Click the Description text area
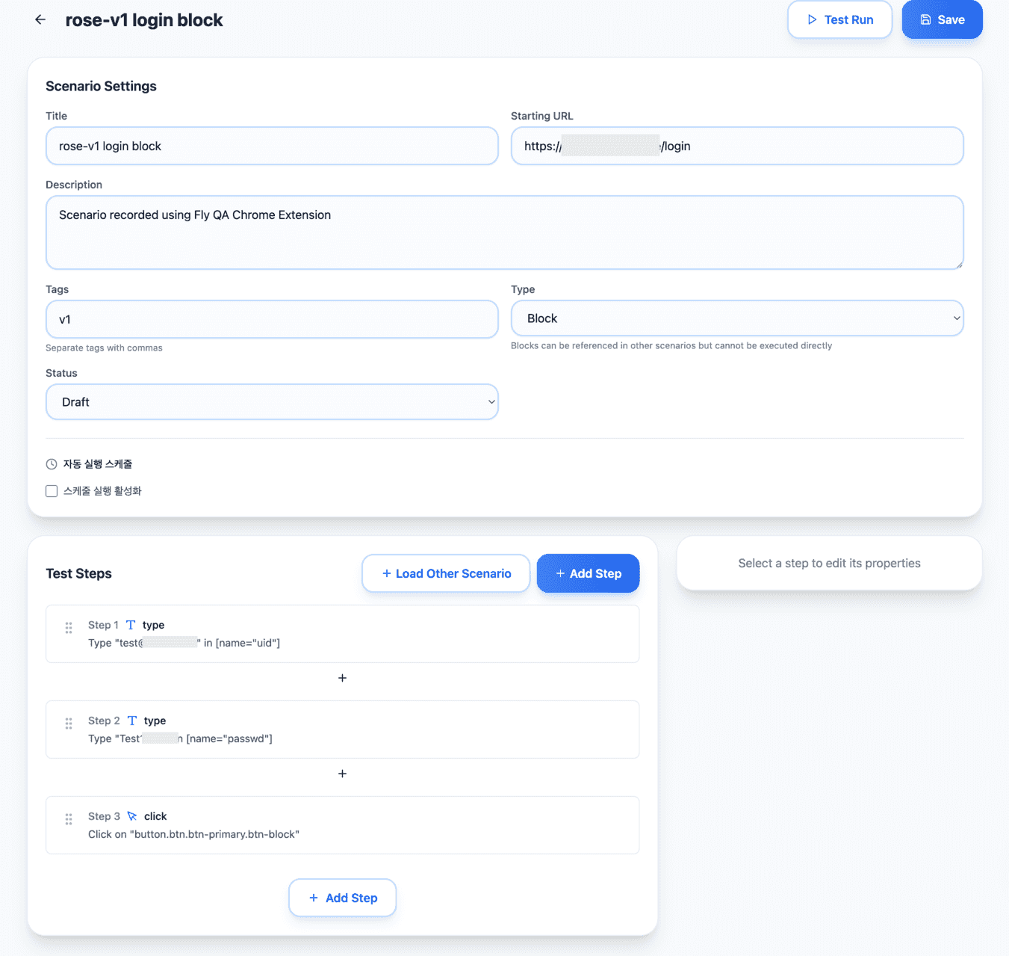This screenshot has height=956, width=1009. 504,232
